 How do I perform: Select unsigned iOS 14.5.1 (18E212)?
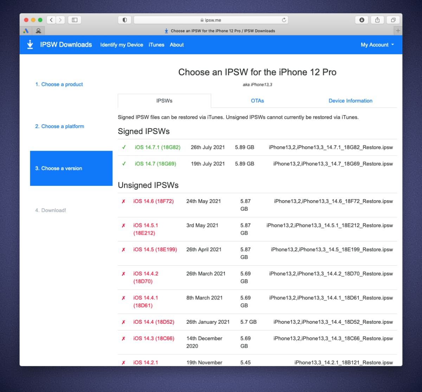[x=146, y=229]
